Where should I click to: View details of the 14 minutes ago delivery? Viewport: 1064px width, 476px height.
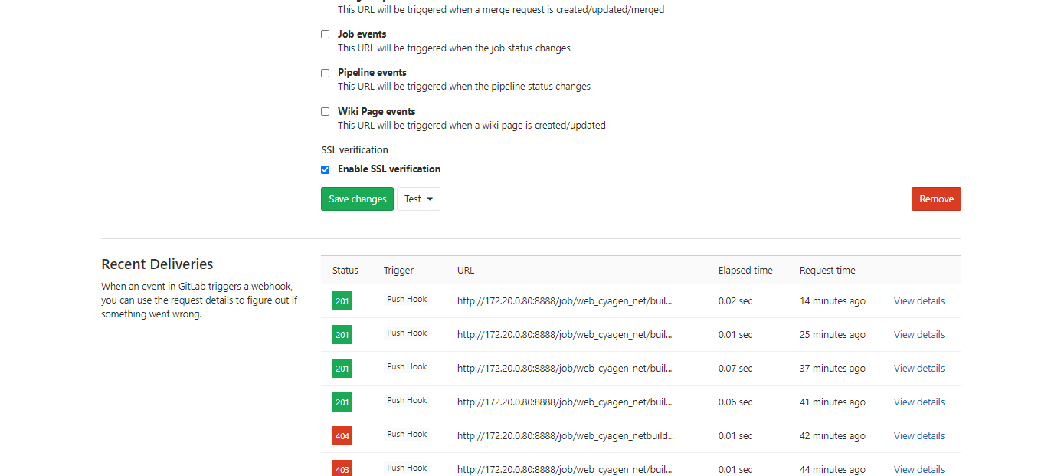pyautogui.click(x=918, y=301)
